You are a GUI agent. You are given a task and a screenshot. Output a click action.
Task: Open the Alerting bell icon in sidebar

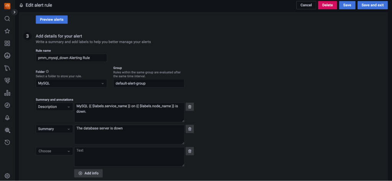[7, 118]
